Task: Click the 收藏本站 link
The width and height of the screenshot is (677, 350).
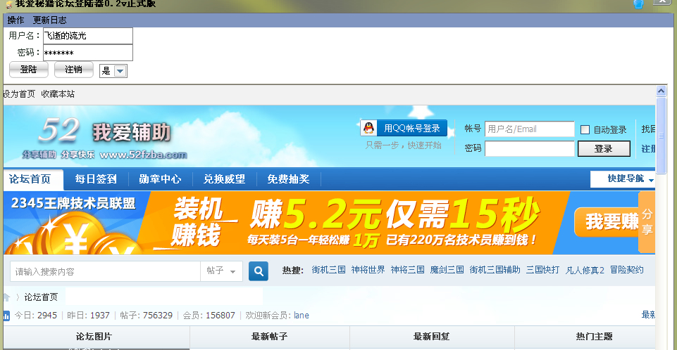Action: 58,94
